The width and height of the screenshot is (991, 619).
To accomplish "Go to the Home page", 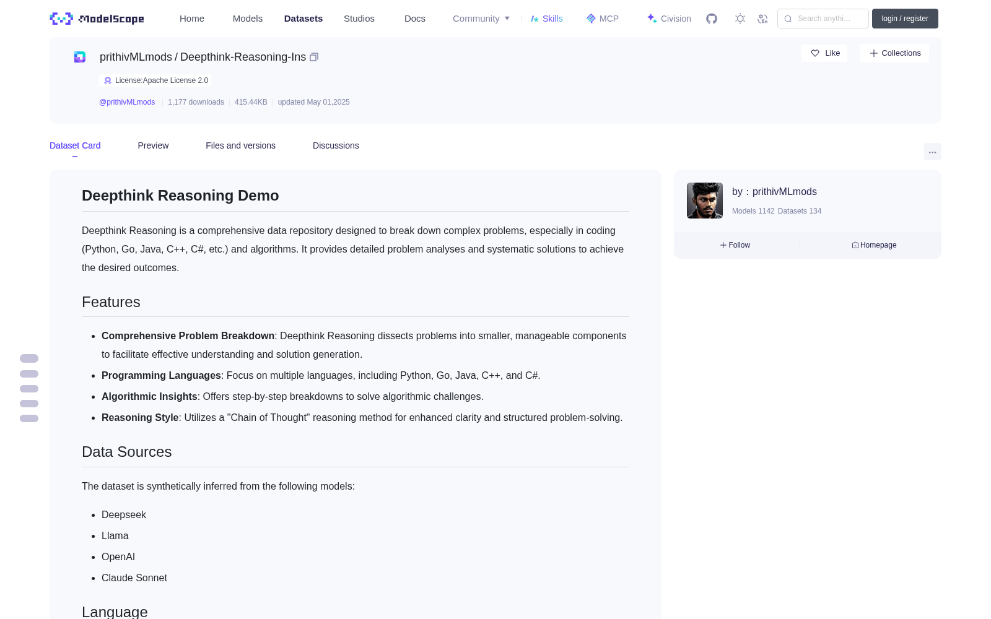I will pyautogui.click(x=192, y=19).
